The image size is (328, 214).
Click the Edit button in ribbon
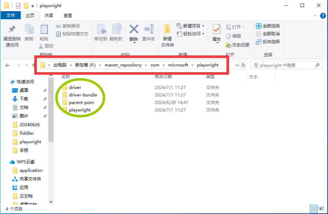pyautogui.click(x=234, y=36)
